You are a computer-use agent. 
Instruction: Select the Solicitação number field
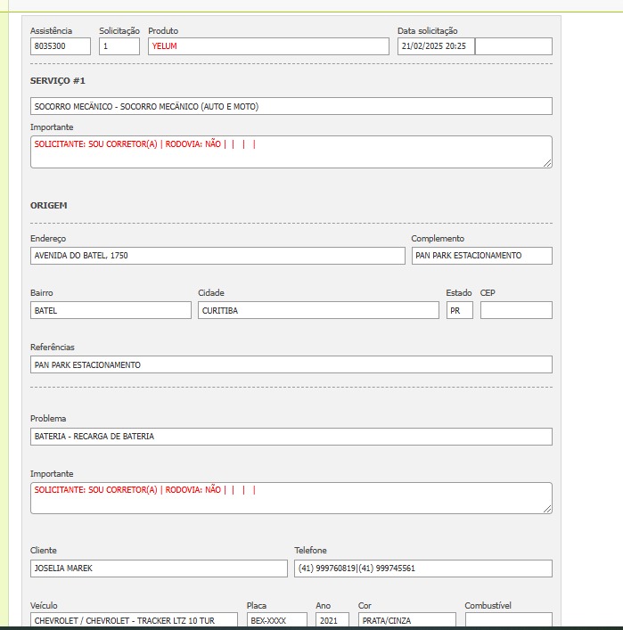click(119, 46)
